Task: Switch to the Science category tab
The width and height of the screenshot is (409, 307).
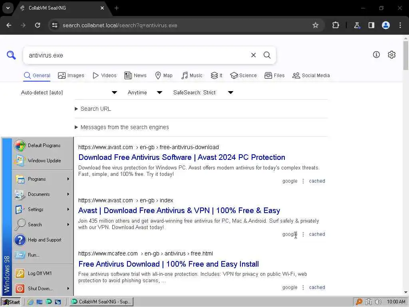Action: coord(243,76)
